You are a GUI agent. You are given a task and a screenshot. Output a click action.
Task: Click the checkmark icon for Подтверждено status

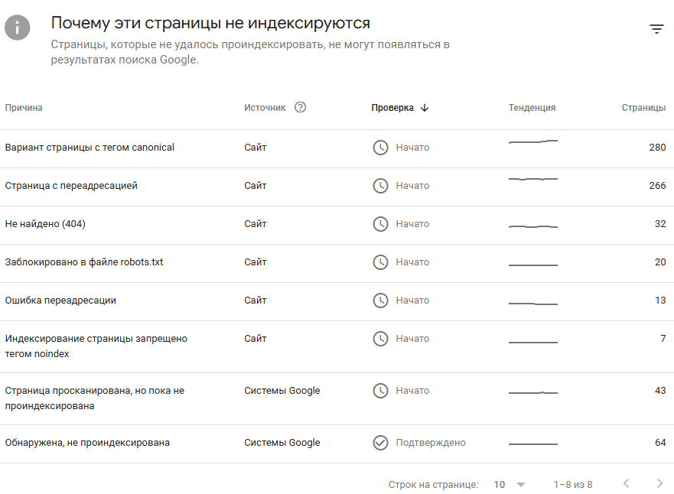pyautogui.click(x=380, y=443)
